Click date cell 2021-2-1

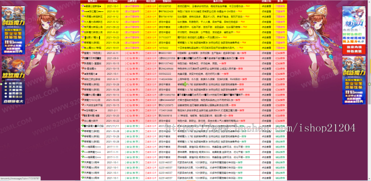point(113,110)
